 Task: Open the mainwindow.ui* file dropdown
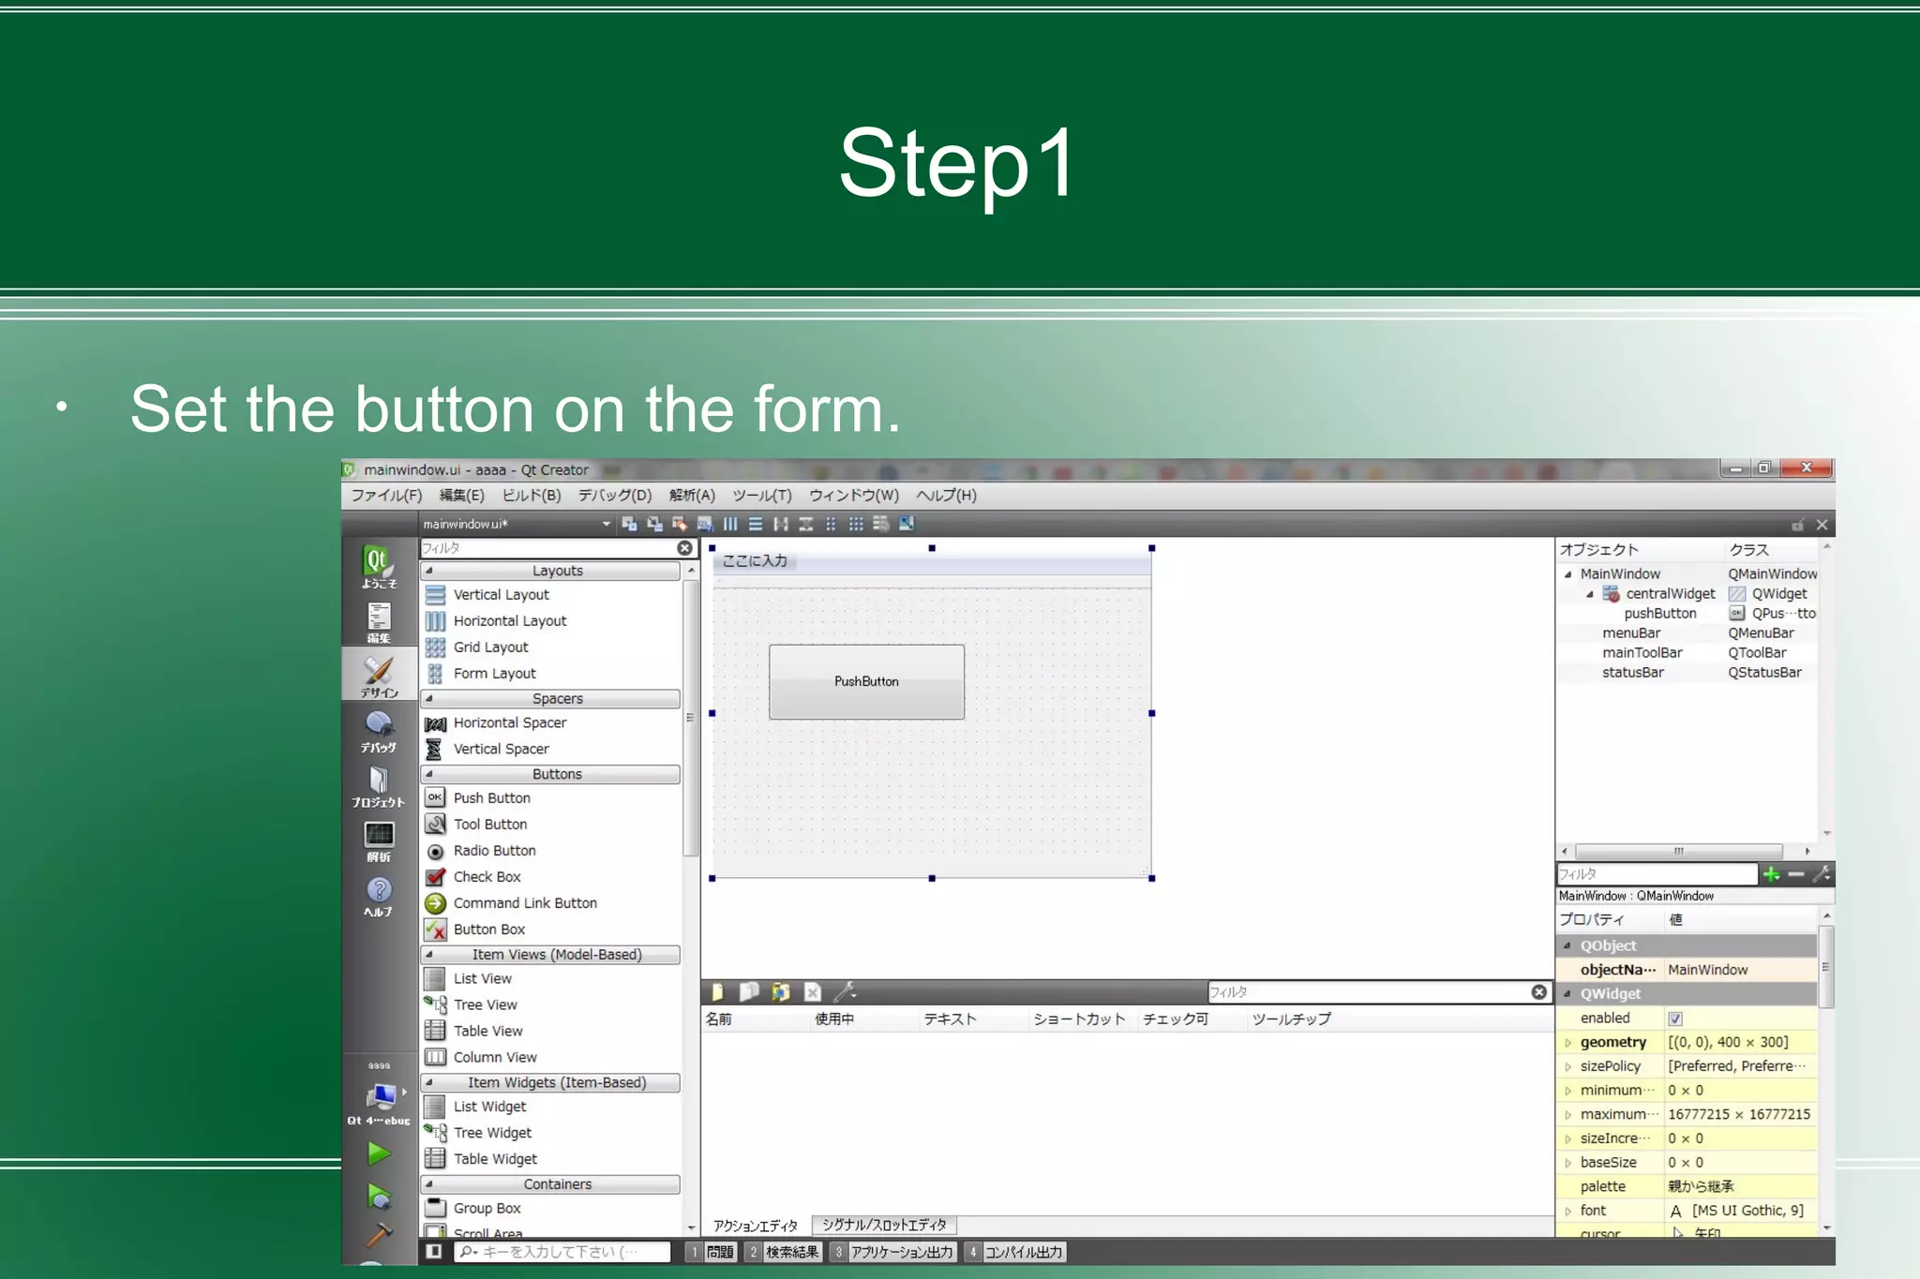tap(516, 524)
